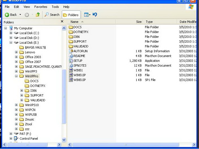Viewport: 199px width, 149px height.
Task: Click the SUPPORT folder icon in the file list
Action: pos(71,41)
